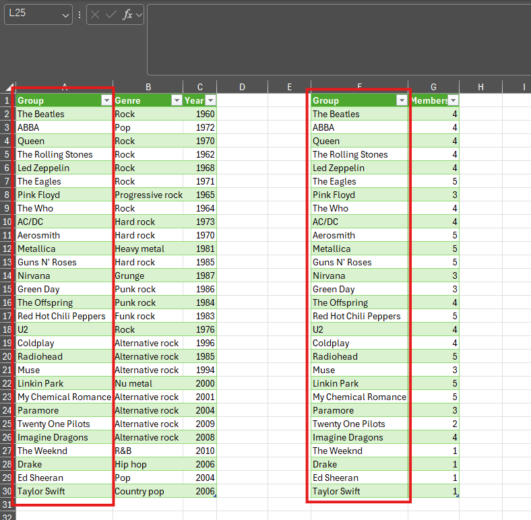Image resolution: width=531 pixels, height=520 pixels.
Task: Click the Year header cell
Action: point(200,100)
